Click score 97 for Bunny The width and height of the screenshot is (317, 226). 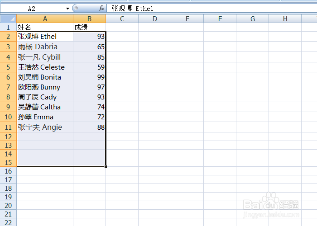point(89,87)
